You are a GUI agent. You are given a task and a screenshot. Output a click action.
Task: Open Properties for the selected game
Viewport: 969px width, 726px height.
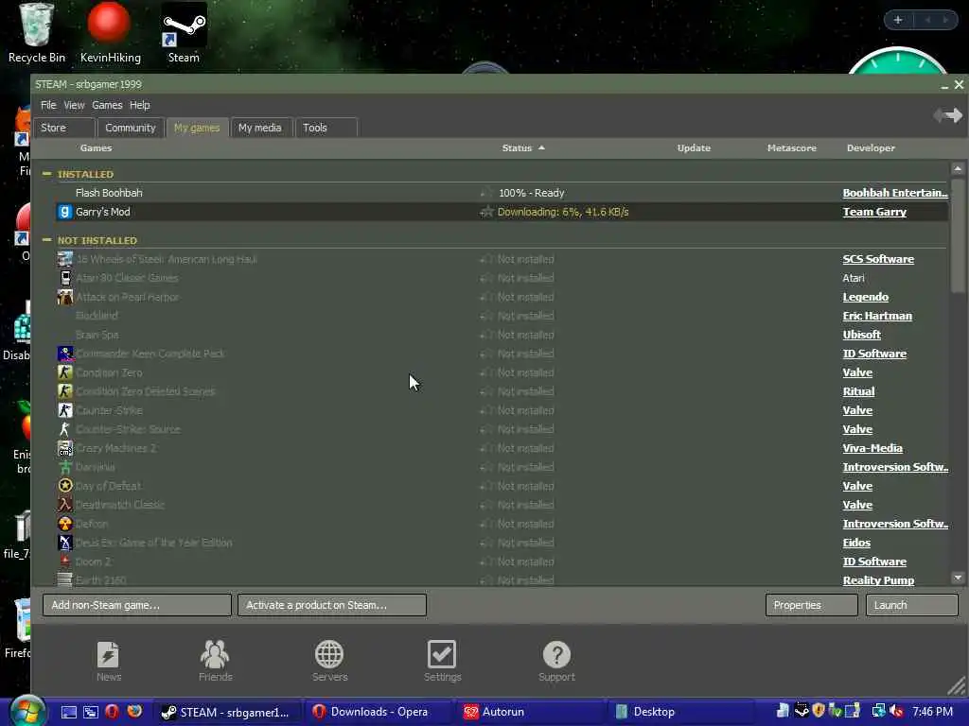(x=811, y=605)
